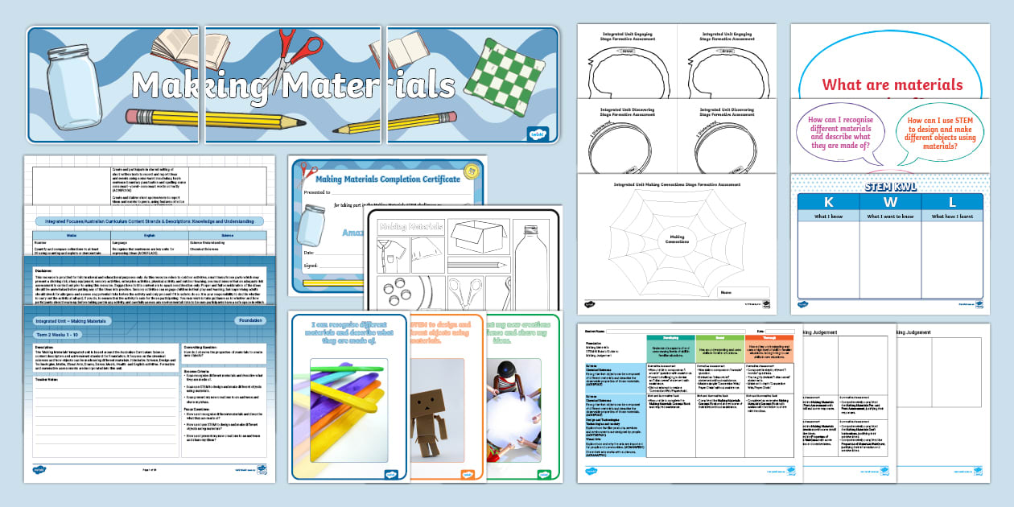Screen dimensions: 1014x507
Task: Click the Name box under the Making Connections web
Action: 745,292
